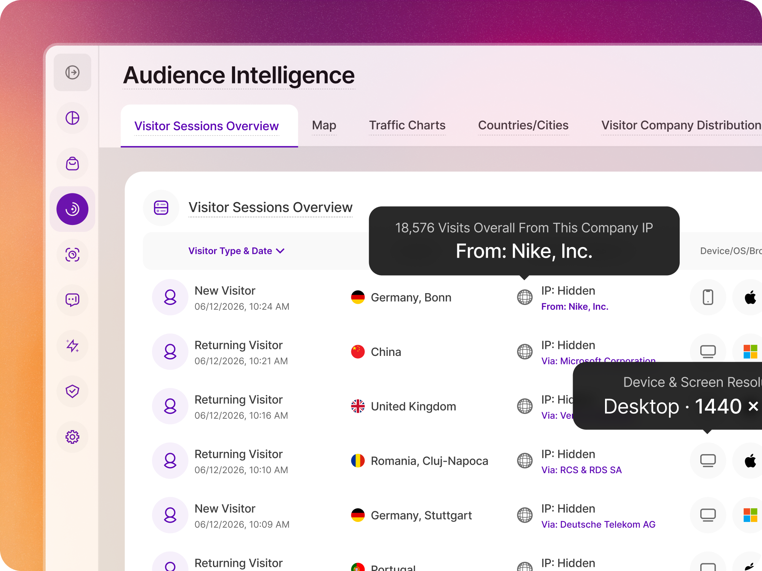Click the Returning Visitor 10:21 AM entry
The width and height of the screenshot is (762, 571).
click(x=241, y=352)
